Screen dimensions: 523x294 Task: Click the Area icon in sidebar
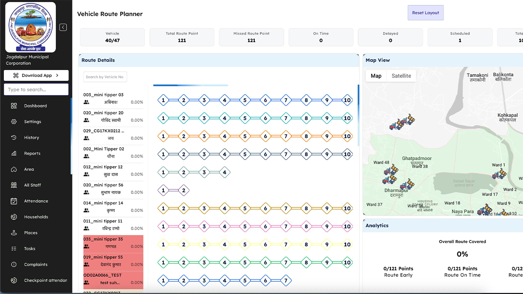pyautogui.click(x=14, y=169)
